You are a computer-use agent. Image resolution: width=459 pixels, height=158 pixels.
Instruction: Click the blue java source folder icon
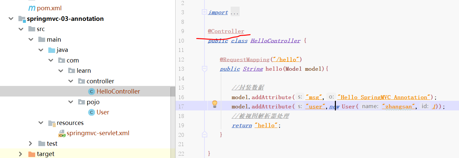tap(51, 50)
